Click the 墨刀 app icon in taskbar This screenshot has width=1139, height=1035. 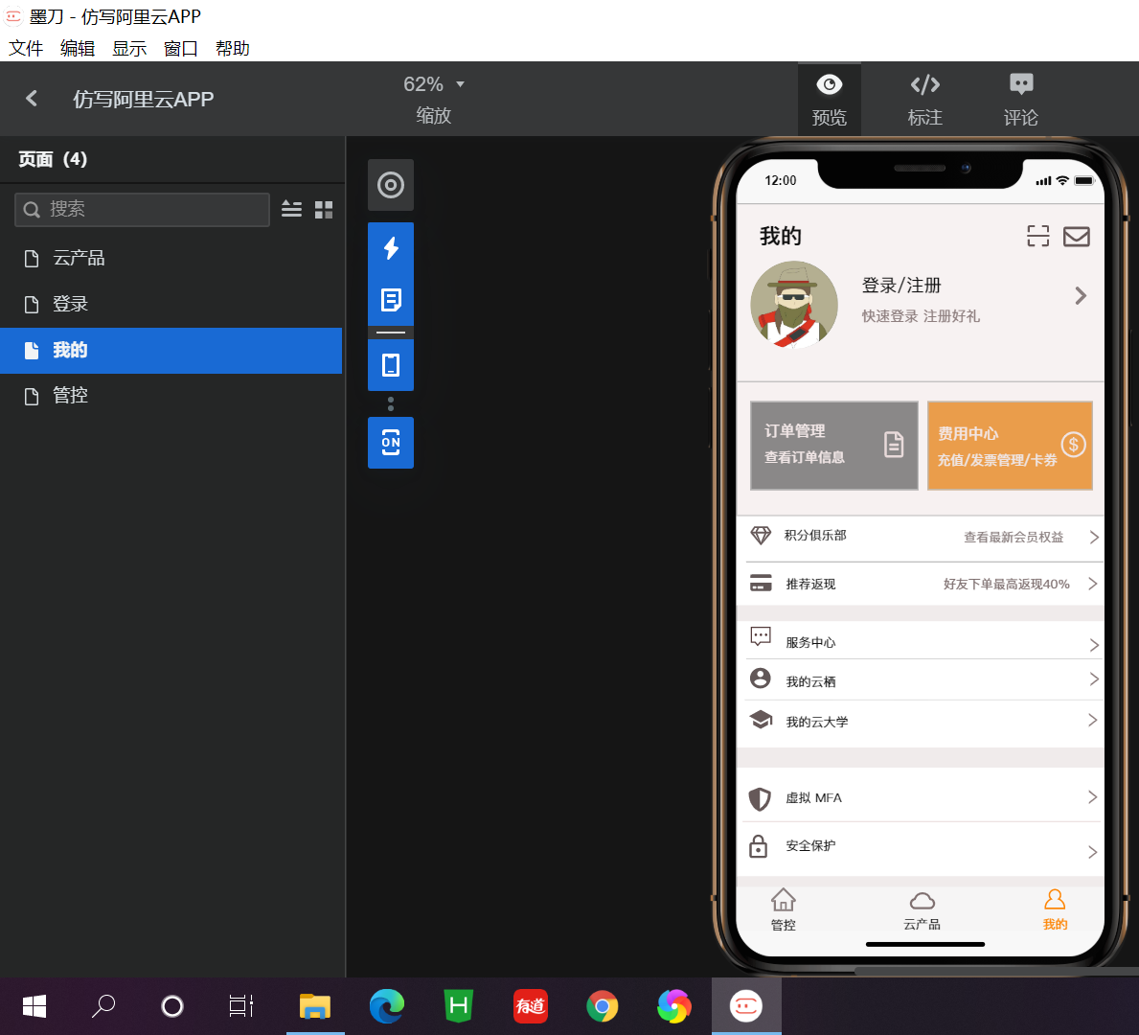[746, 1006]
